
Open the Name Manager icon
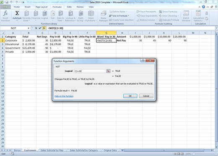click(x=104, y=16)
